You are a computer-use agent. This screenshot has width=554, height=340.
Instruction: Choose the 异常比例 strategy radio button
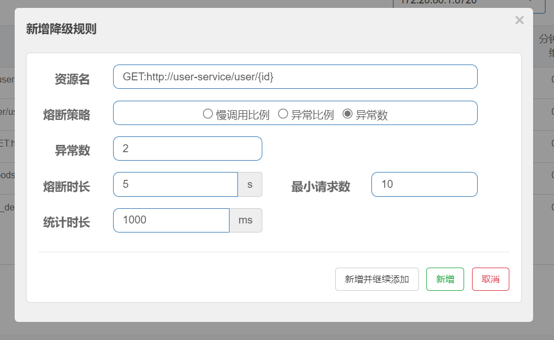[x=283, y=114]
